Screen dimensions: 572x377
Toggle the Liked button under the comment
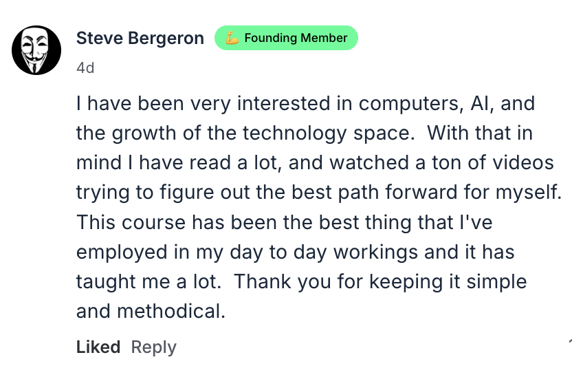point(98,347)
